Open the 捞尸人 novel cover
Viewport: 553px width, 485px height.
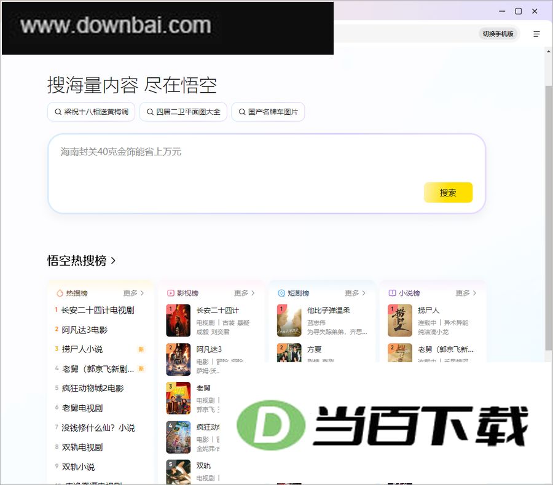pos(400,320)
